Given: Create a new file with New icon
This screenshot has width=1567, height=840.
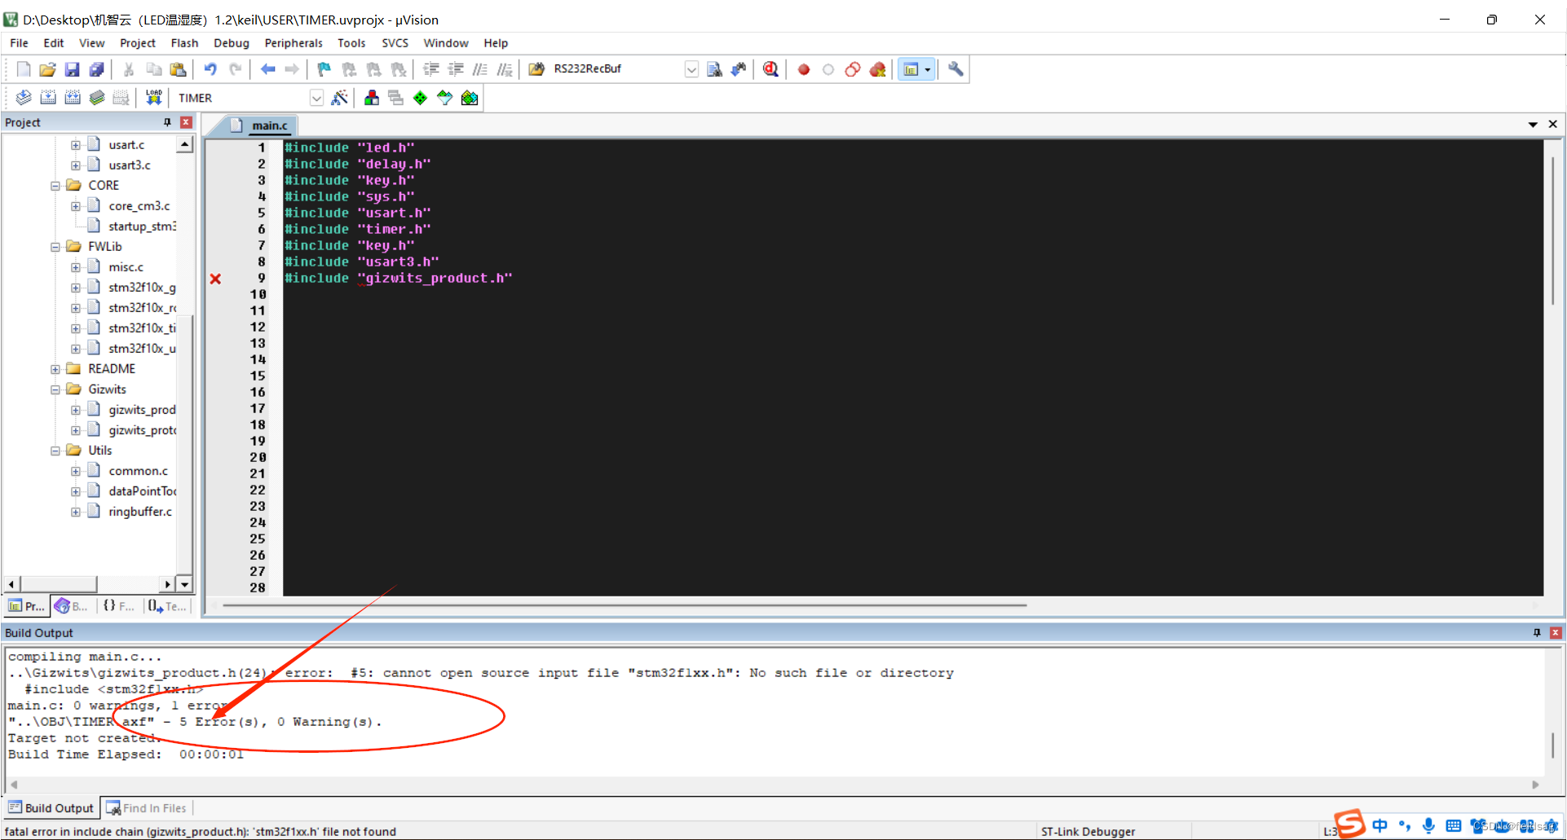Looking at the screenshot, I should click(24, 69).
